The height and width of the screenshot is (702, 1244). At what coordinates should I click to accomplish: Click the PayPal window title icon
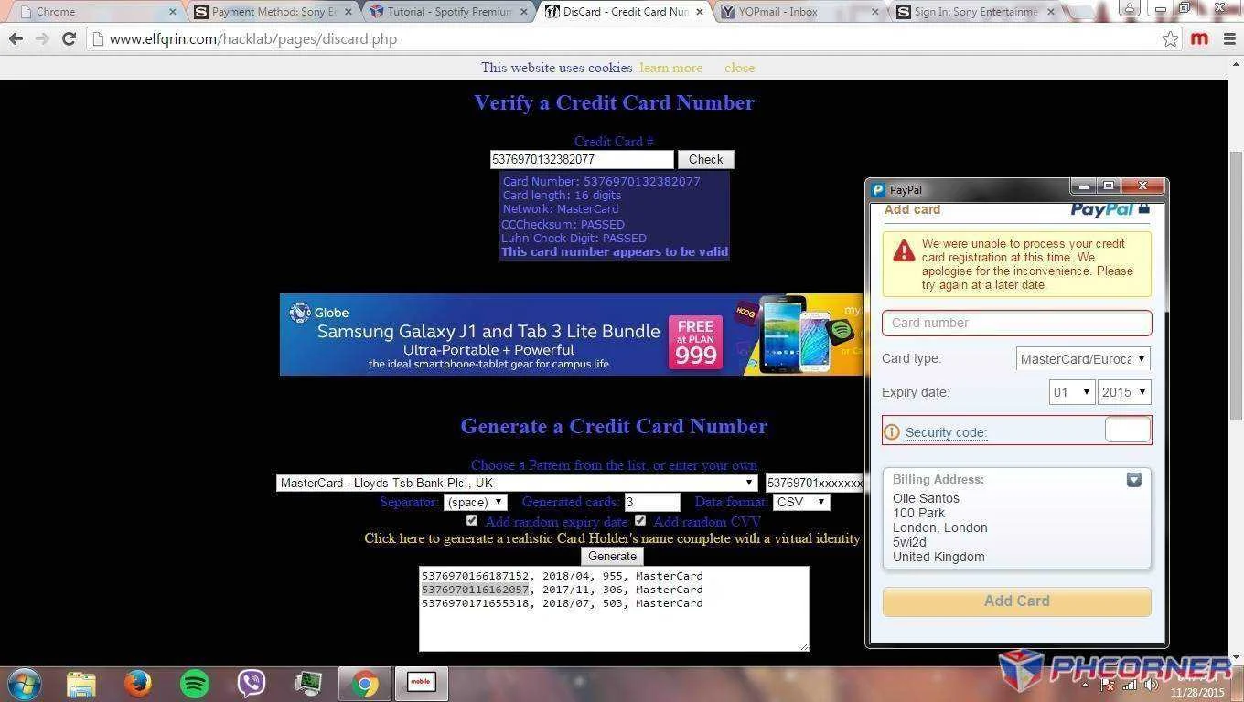[878, 190]
